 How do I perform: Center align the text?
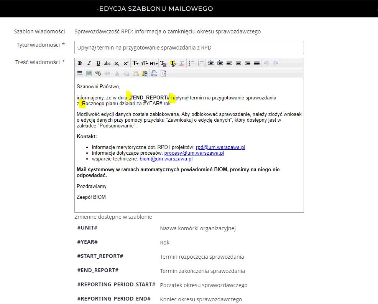(238, 63)
